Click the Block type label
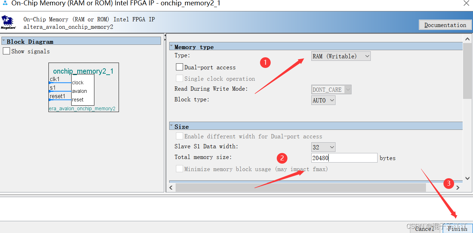This screenshot has height=233, width=473. 192,99
